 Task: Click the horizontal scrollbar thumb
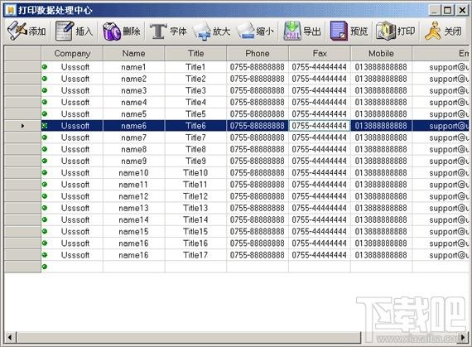click(189, 337)
